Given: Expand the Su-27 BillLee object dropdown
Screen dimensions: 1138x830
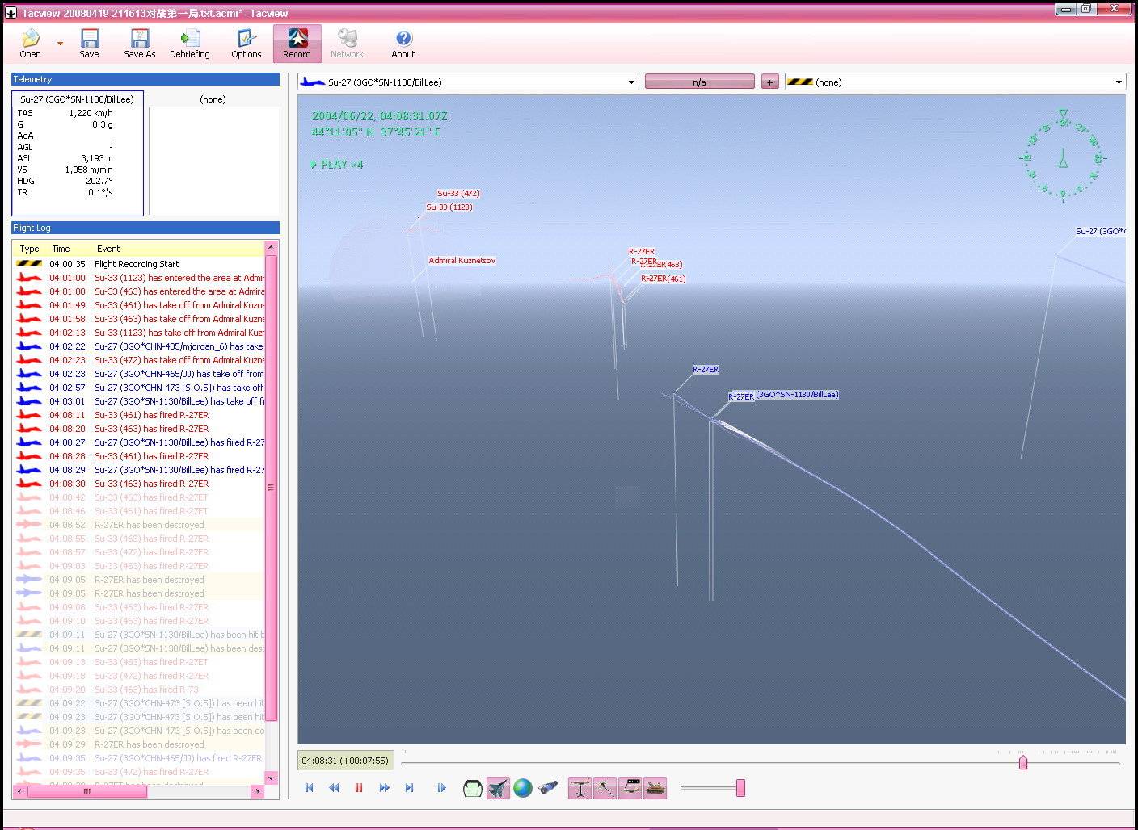Looking at the screenshot, I should coord(631,82).
